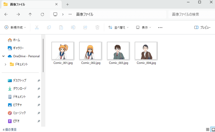Click the Share icon in toolbar
Screen dimensions: 215x132
coord(85,28)
